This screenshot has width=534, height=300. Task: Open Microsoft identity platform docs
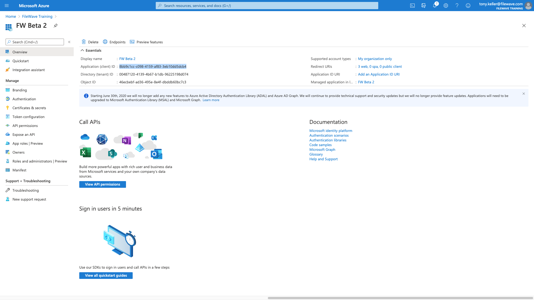tap(331, 131)
